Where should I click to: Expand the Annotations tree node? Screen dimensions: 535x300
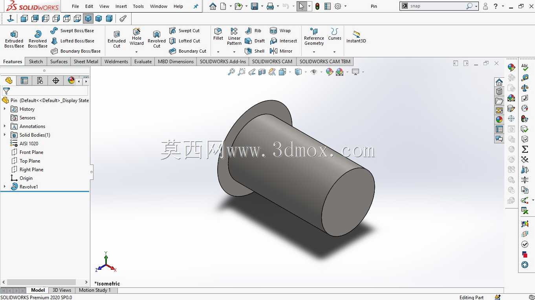[5, 126]
